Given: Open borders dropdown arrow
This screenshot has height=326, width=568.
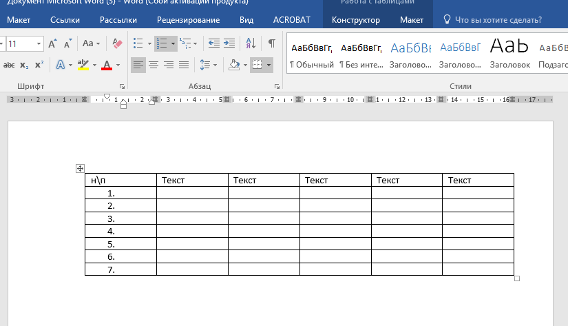Looking at the screenshot, I should pos(269,65).
